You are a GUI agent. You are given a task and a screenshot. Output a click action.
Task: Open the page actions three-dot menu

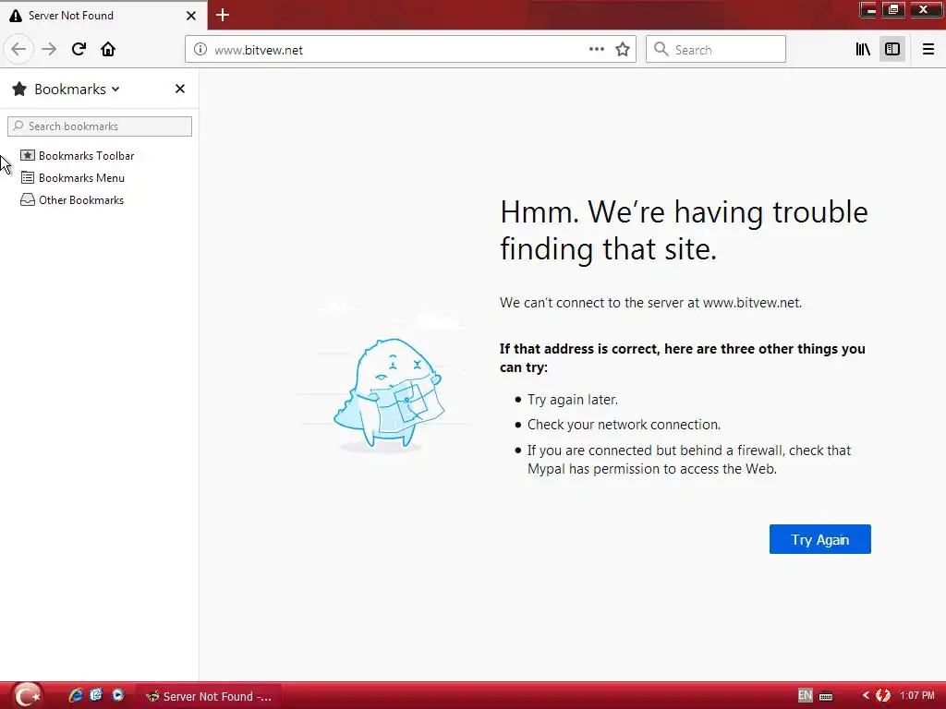coord(596,50)
